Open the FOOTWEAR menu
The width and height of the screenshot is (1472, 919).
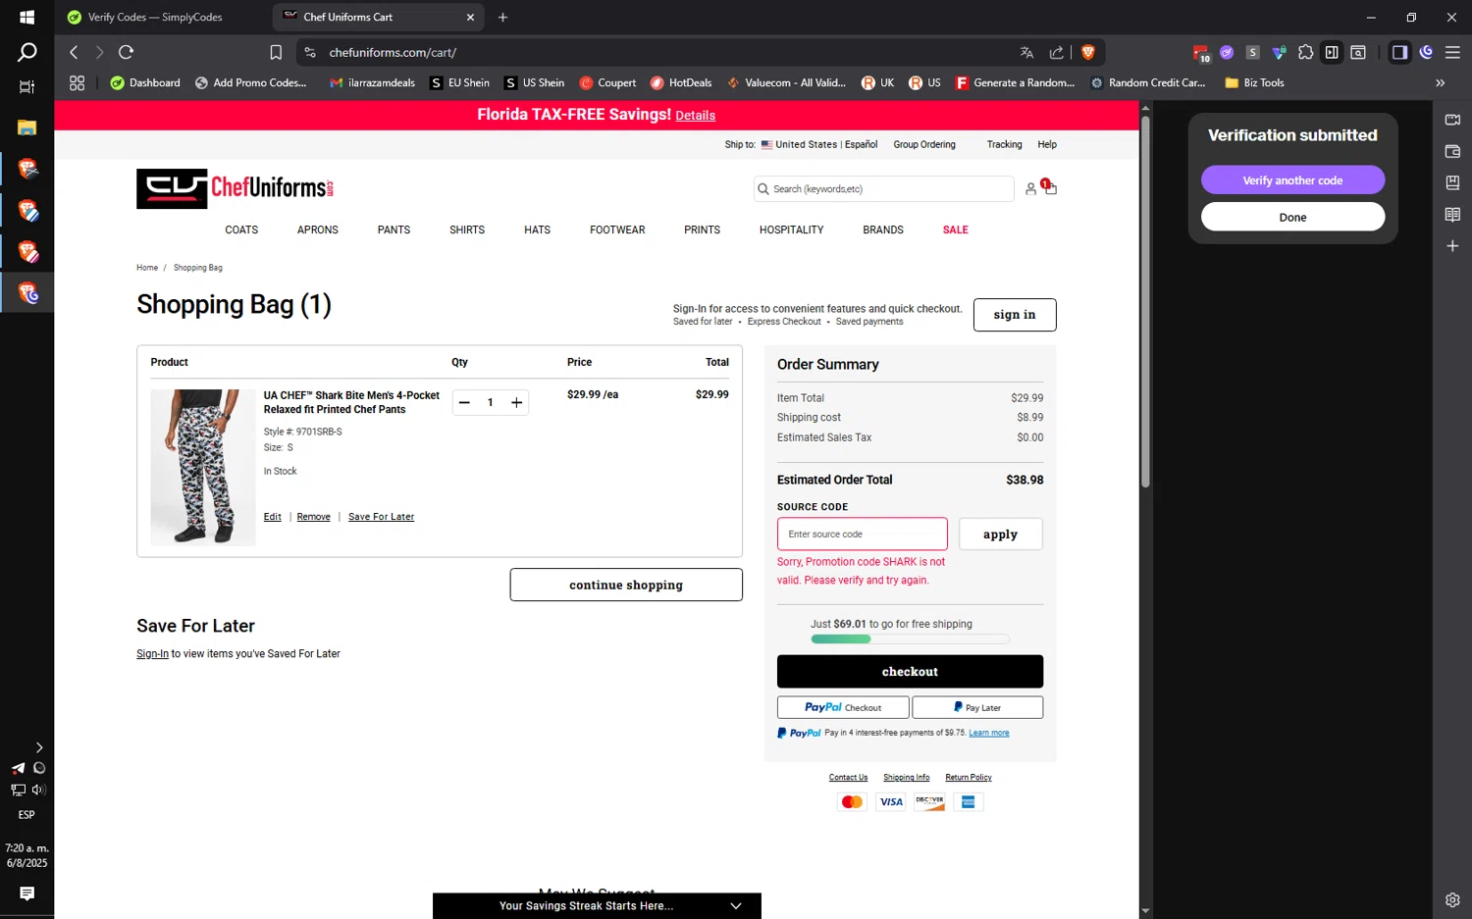tap(617, 230)
